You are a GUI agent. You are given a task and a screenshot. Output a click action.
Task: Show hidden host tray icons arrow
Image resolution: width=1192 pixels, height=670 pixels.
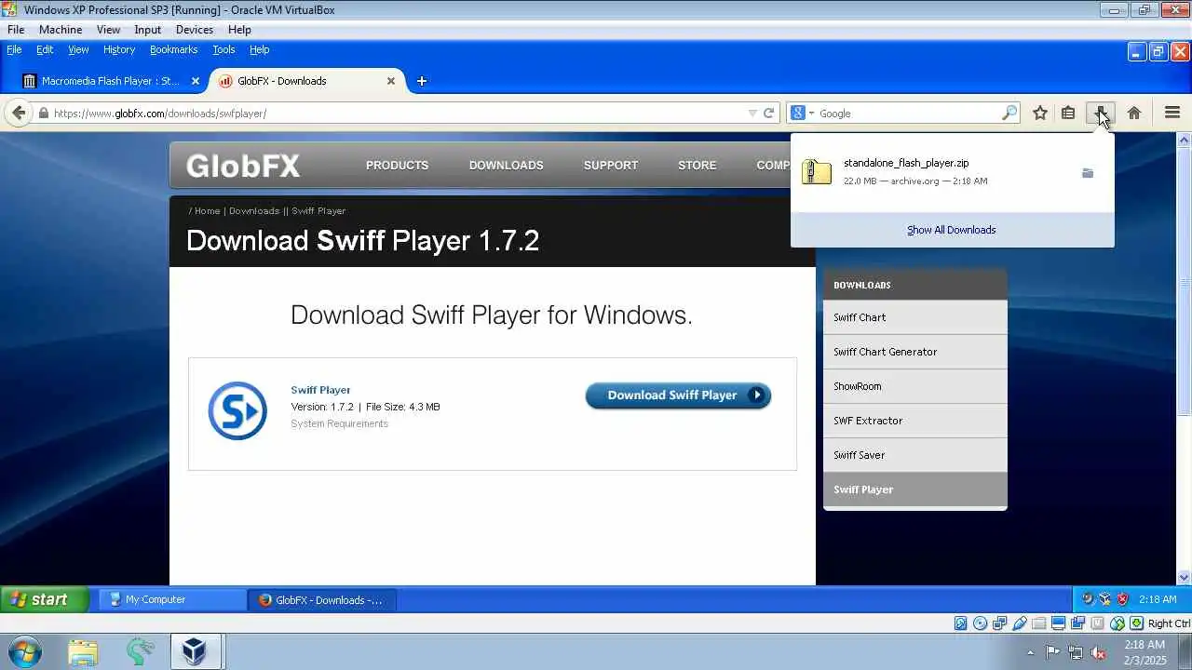(x=1030, y=652)
